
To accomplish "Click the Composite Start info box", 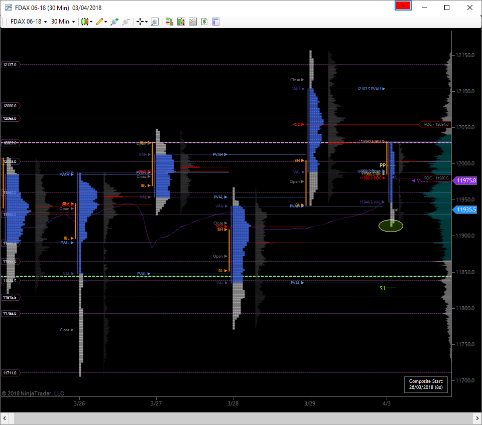I will click(426, 384).
